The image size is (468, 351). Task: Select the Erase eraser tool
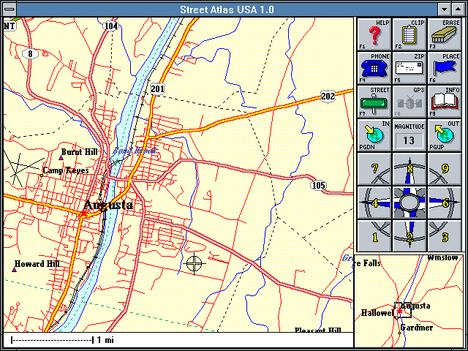coord(444,34)
